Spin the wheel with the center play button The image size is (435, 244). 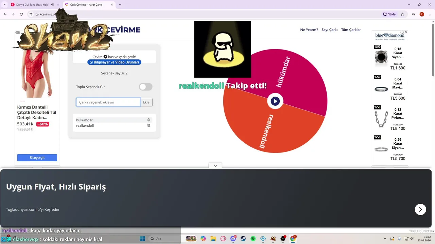[x=275, y=101]
